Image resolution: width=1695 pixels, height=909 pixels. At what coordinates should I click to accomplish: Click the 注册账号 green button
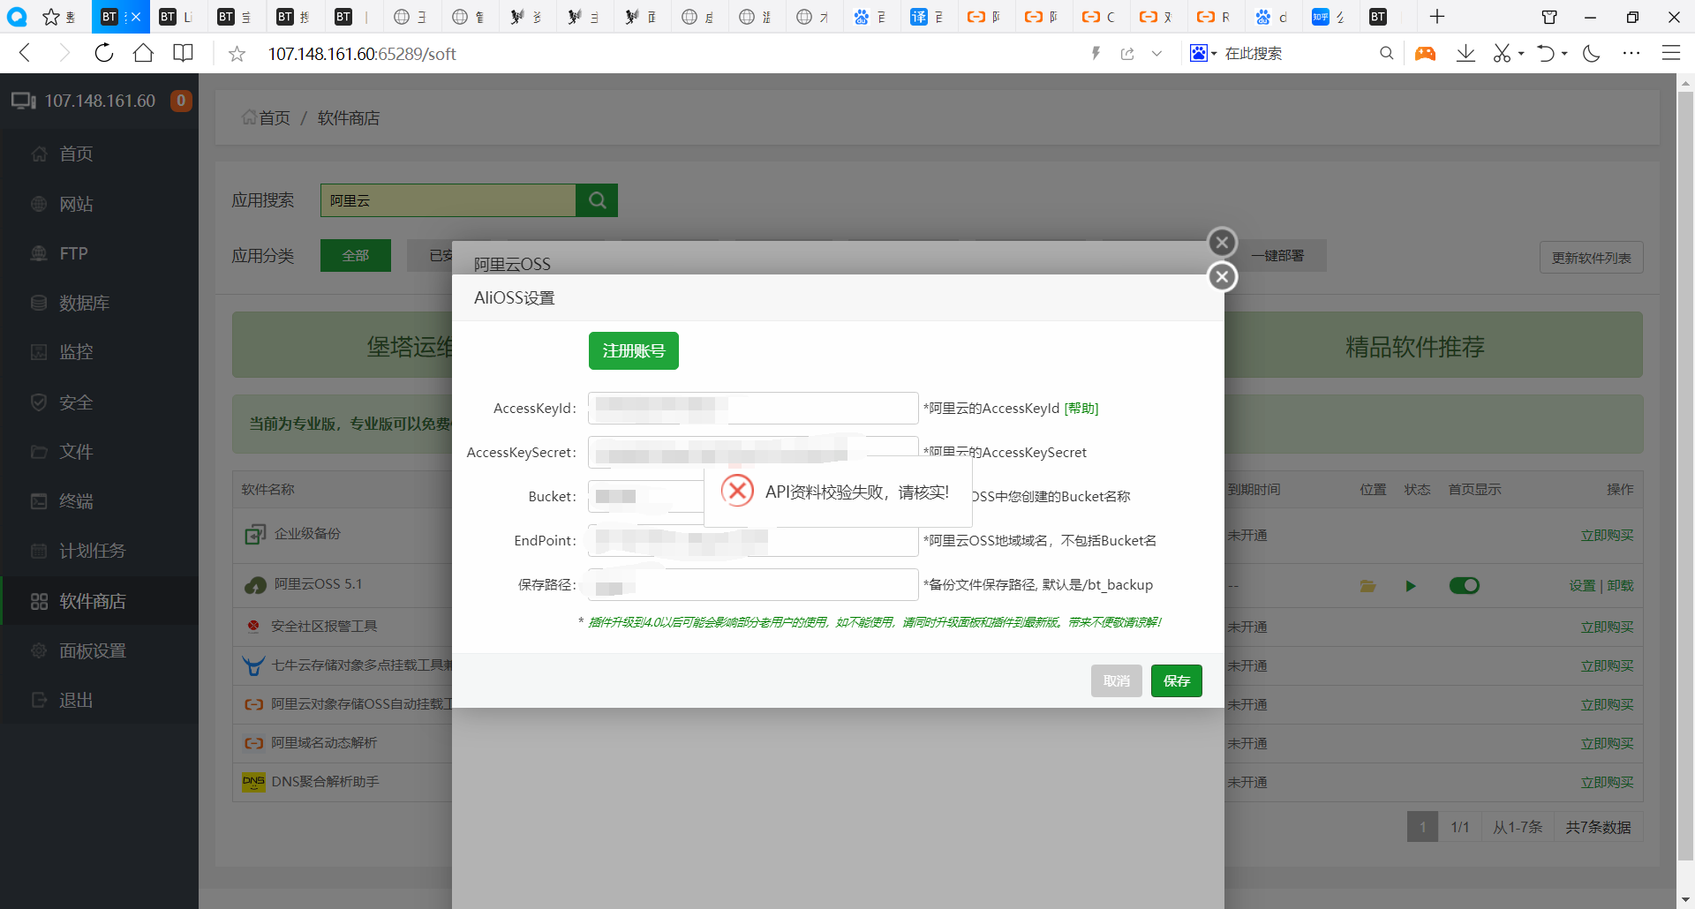pos(633,350)
